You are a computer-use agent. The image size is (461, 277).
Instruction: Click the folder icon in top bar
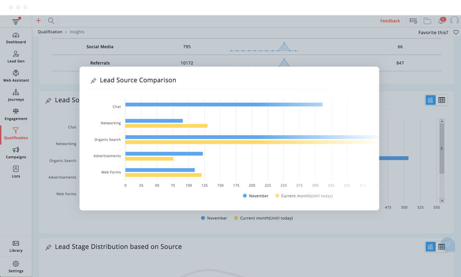coord(427,21)
